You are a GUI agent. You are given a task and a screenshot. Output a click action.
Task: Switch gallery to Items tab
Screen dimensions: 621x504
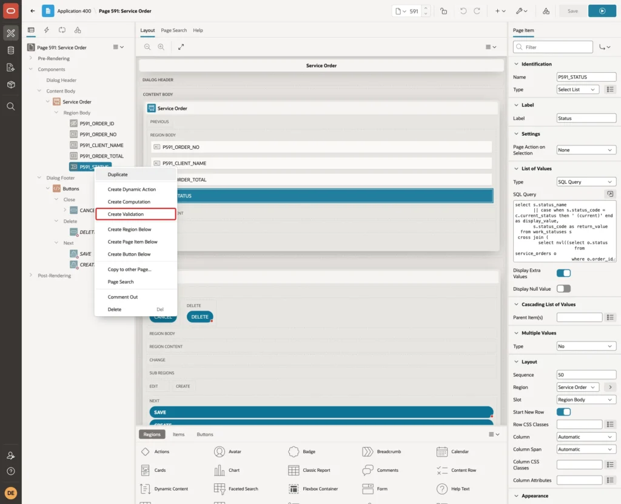point(179,434)
